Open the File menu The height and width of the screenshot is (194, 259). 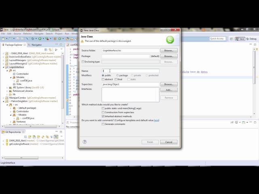click(x=3, y=34)
